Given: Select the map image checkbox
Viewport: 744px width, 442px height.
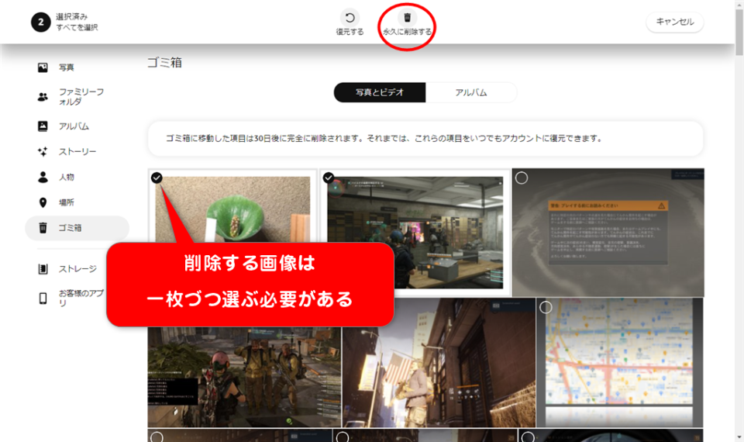Looking at the screenshot, I should (x=546, y=308).
